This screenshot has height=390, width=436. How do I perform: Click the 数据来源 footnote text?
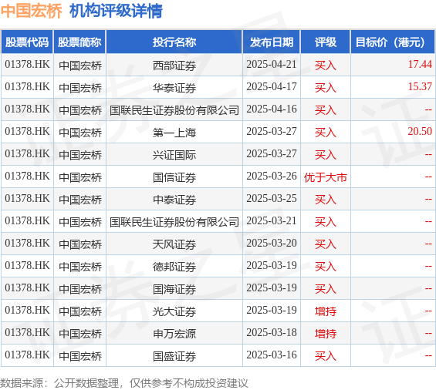coord(124,383)
